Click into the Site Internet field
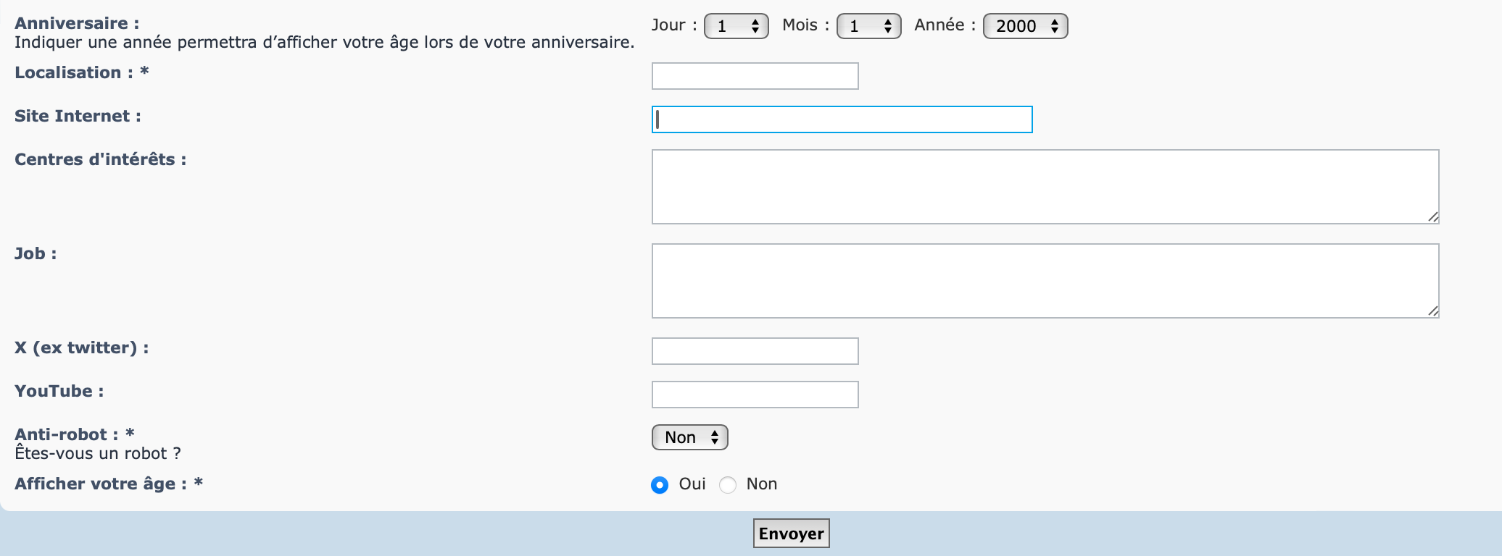 point(842,119)
